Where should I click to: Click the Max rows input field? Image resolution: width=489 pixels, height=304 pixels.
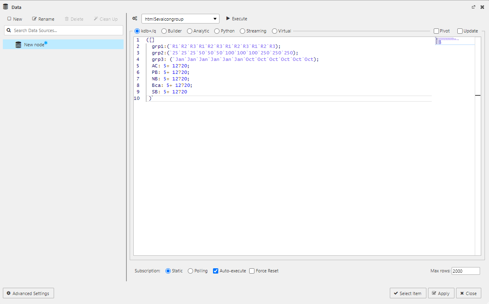click(x=465, y=271)
